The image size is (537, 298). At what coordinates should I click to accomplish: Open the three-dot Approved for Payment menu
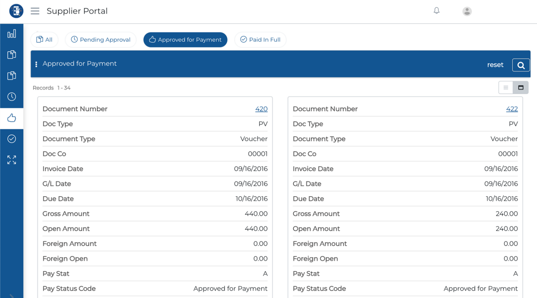(x=36, y=64)
